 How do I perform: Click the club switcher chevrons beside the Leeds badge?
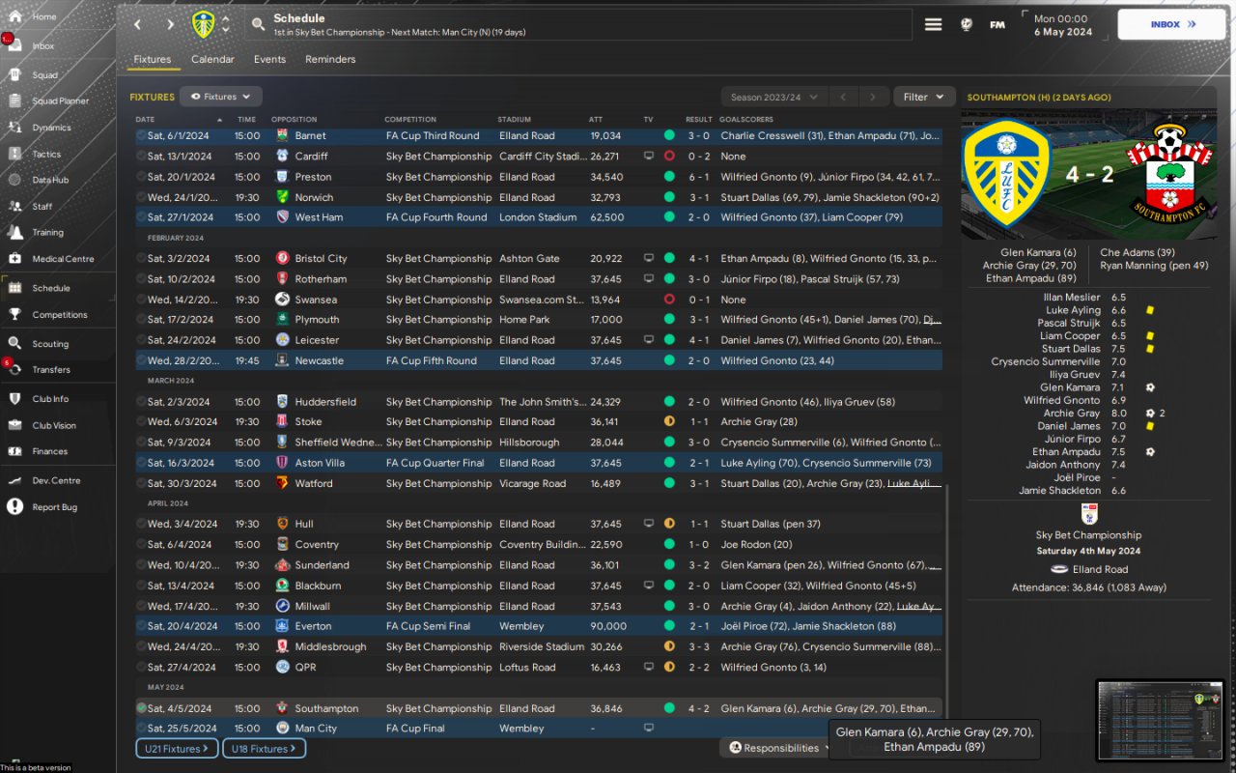[x=226, y=24]
